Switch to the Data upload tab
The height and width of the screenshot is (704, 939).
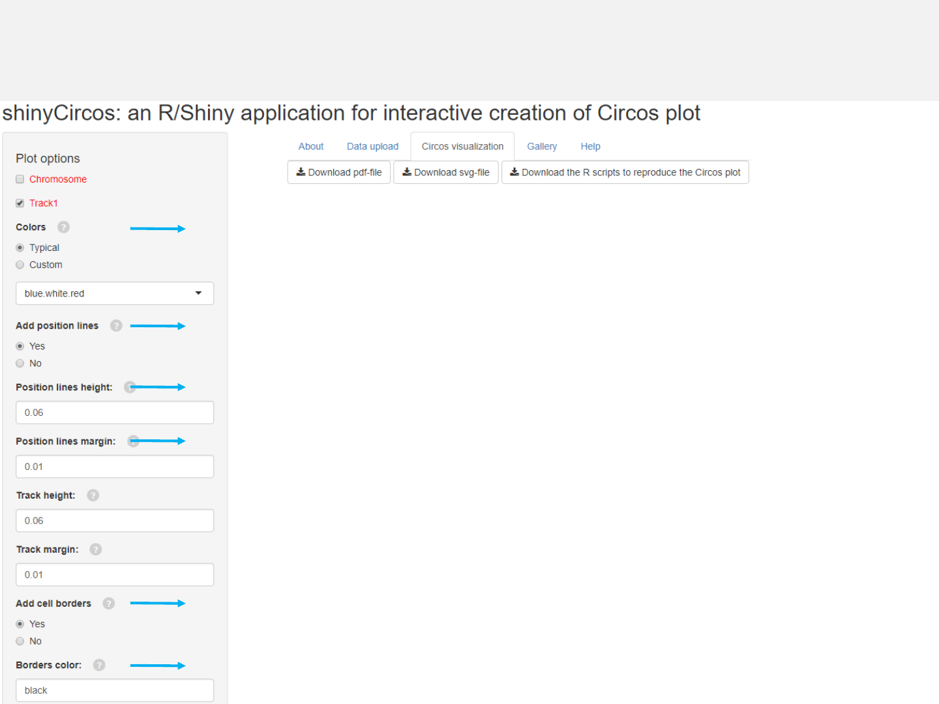(372, 147)
